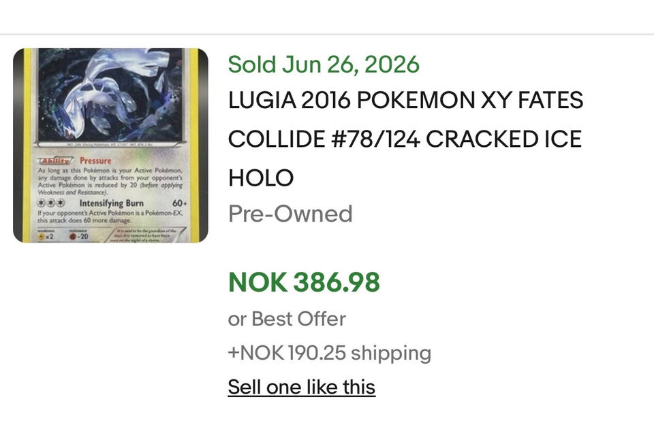
Task: Click the Lugia artwork on the card image
Action: coord(110,95)
